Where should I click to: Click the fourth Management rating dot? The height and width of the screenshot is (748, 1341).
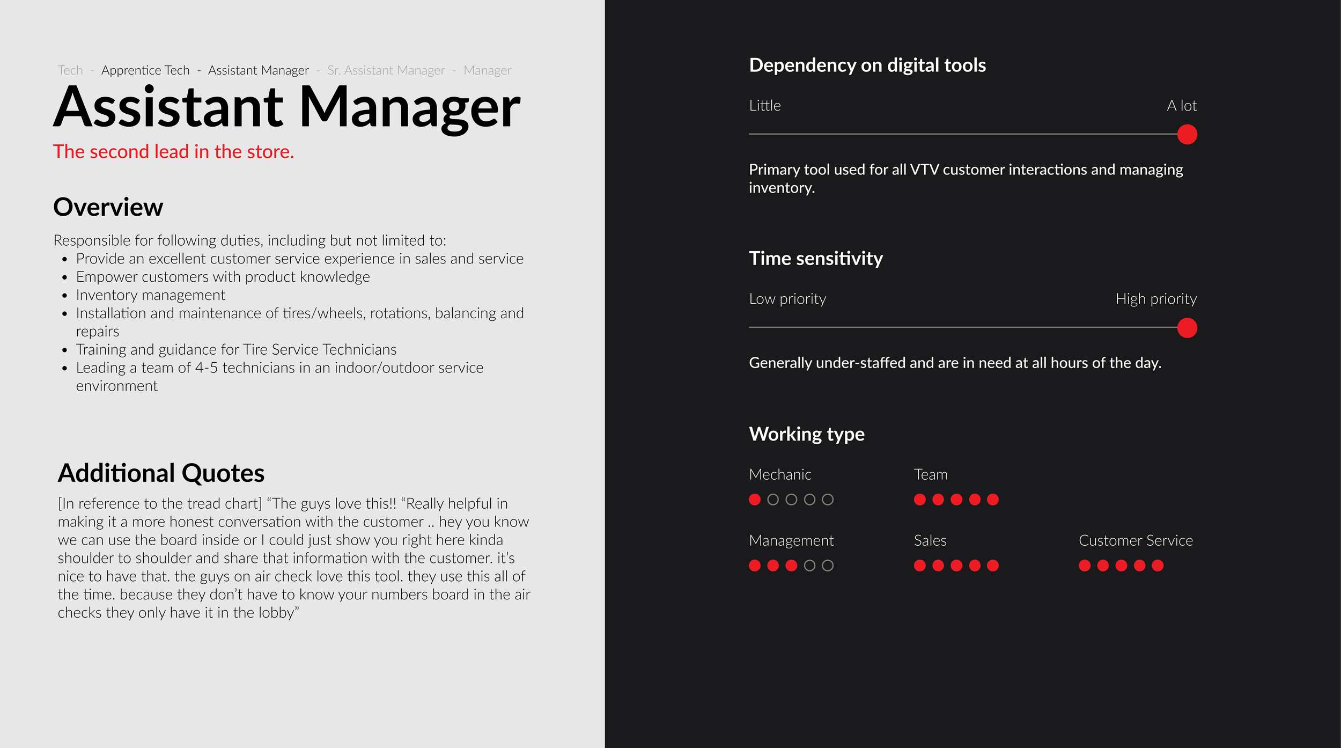[x=809, y=566]
